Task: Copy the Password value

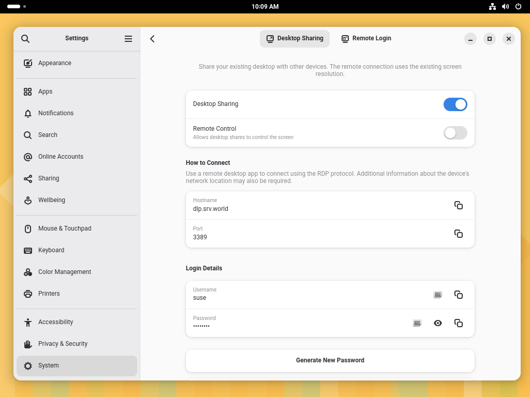Action: pos(458,323)
